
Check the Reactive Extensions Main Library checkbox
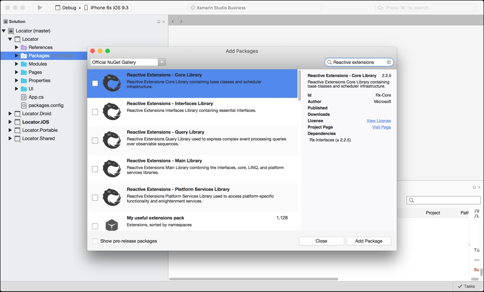[x=95, y=169]
